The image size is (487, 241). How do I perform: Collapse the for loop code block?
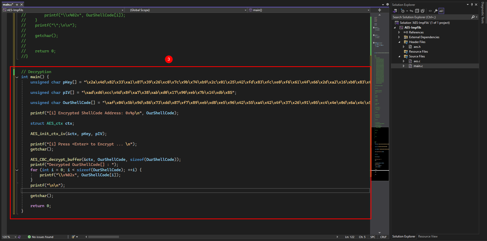[x=17, y=170]
